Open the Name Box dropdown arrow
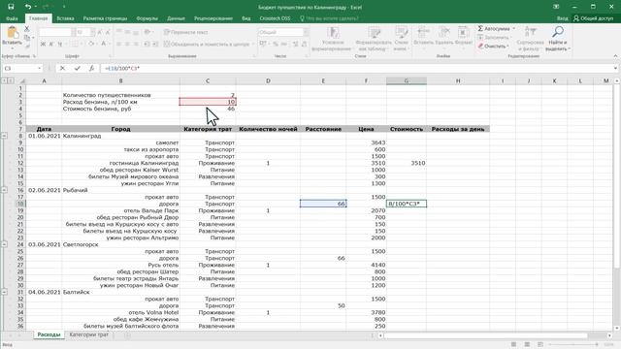 pyautogui.click(x=39, y=69)
